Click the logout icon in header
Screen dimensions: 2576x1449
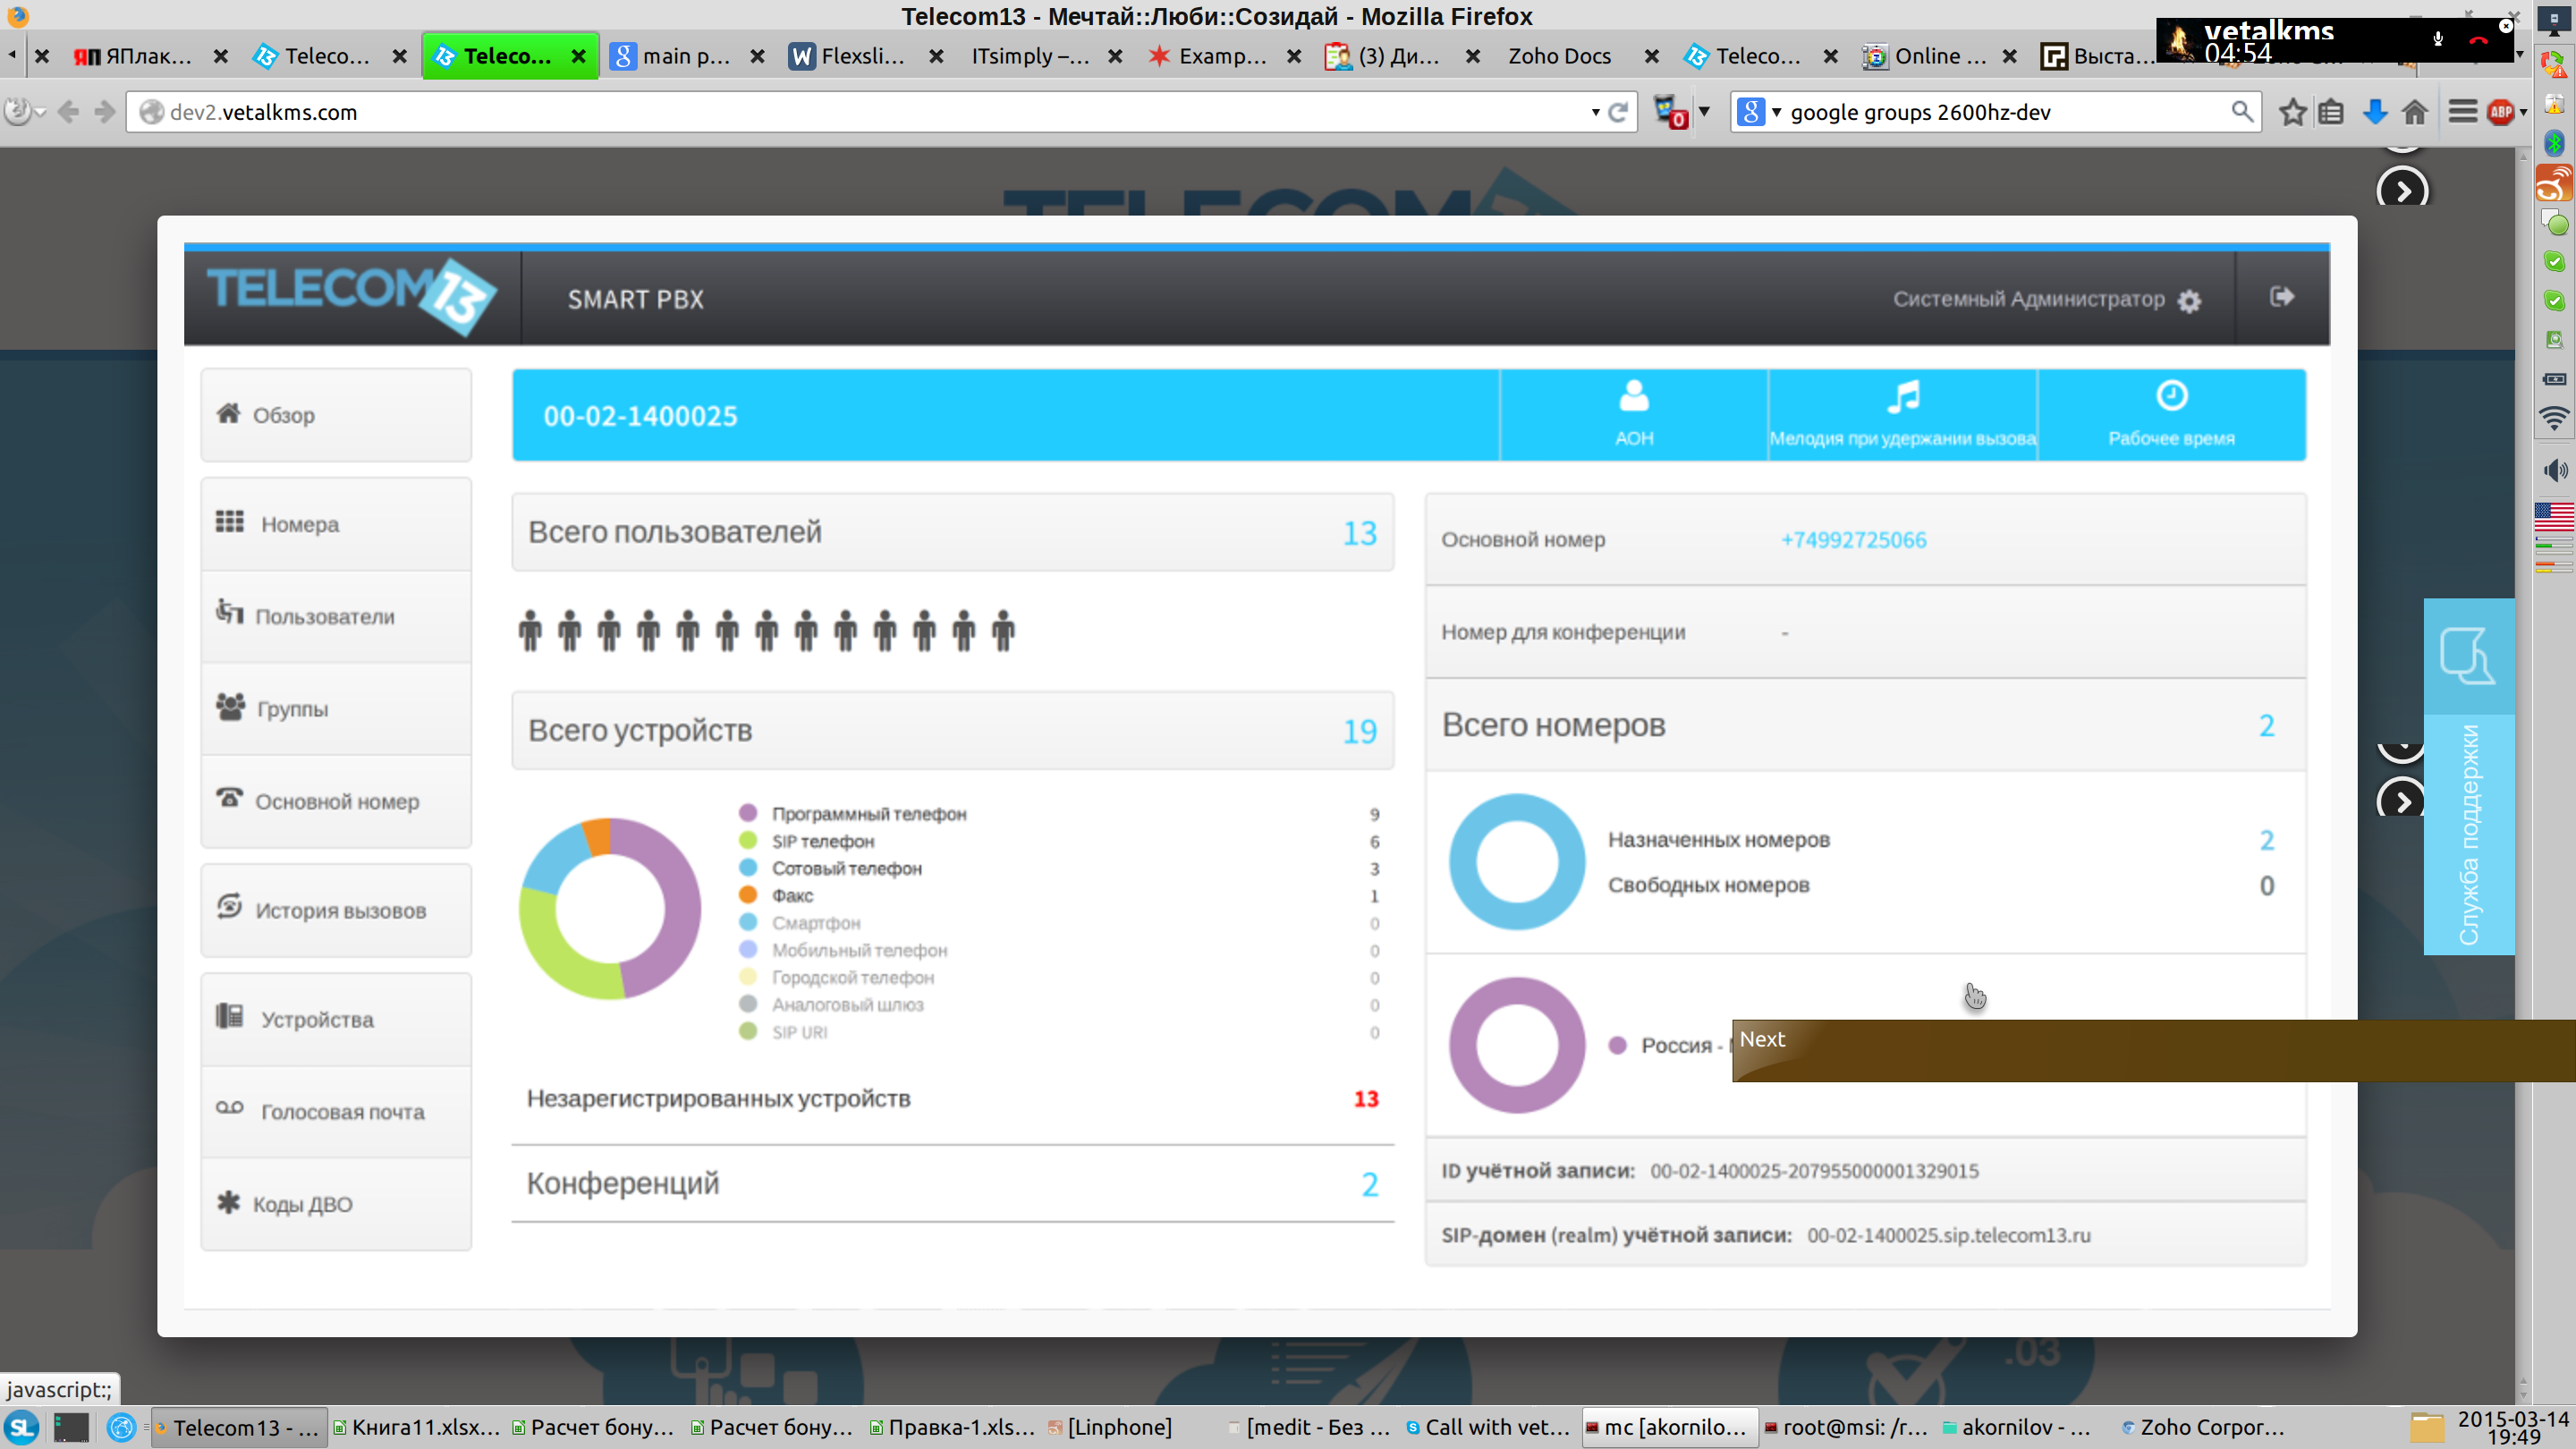(x=2281, y=297)
